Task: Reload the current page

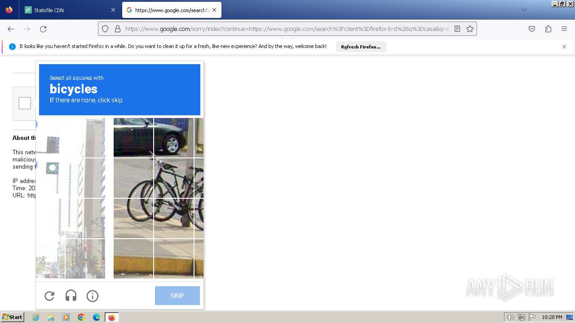Action: click(43, 29)
